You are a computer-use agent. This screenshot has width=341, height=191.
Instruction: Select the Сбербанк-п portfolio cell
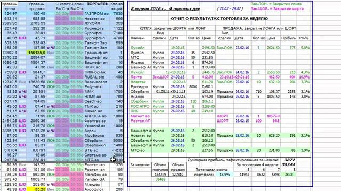tap(95, 145)
